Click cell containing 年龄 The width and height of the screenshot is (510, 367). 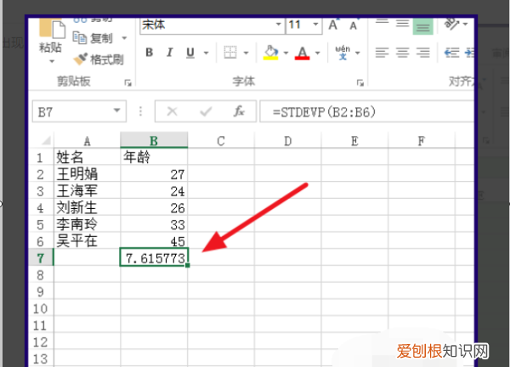[154, 157]
